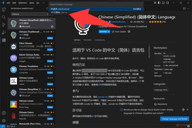Image resolution: width=192 pixels, height=128 pixels.
Task: Open the Source Control view
Action: tap(4, 25)
